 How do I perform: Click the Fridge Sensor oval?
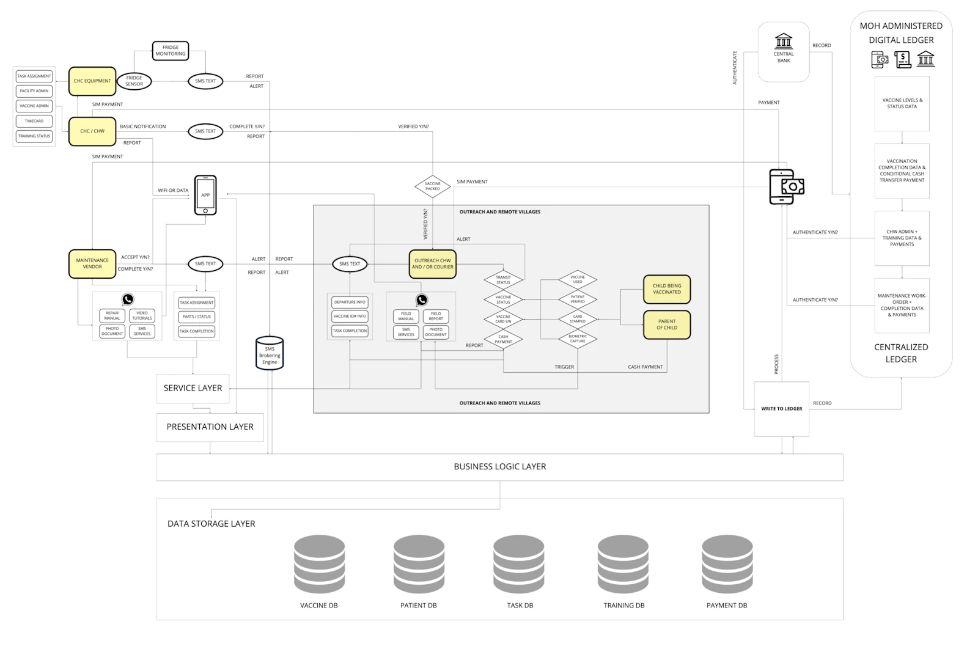(134, 81)
